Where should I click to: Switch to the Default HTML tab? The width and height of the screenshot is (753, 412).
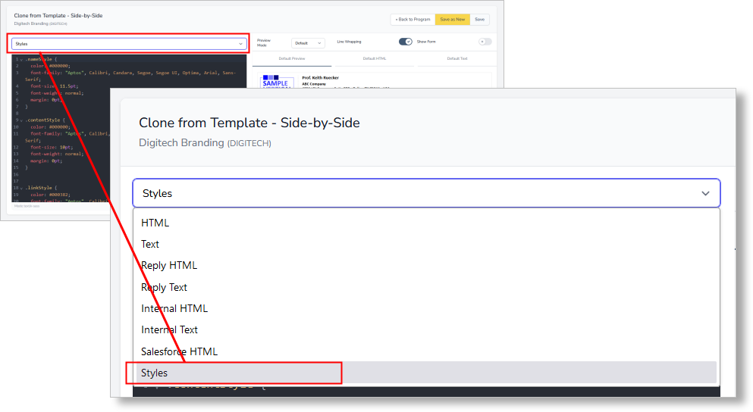pos(374,58)
